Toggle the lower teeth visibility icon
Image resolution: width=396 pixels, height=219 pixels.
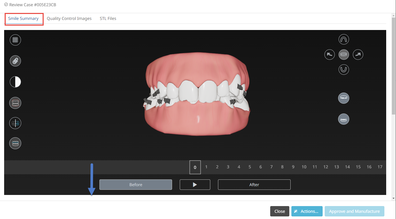click(344, 119)
